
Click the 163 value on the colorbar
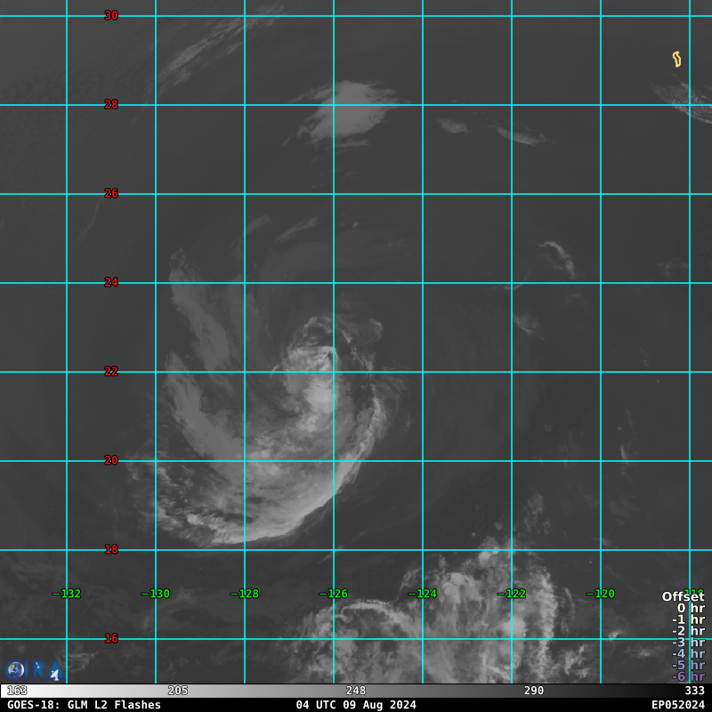(x=17, y=691)
